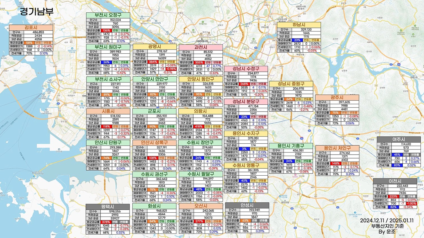Select 화성시 population value 968,821
The height and width of the screenshot is (238, 424).
[162, 211]
